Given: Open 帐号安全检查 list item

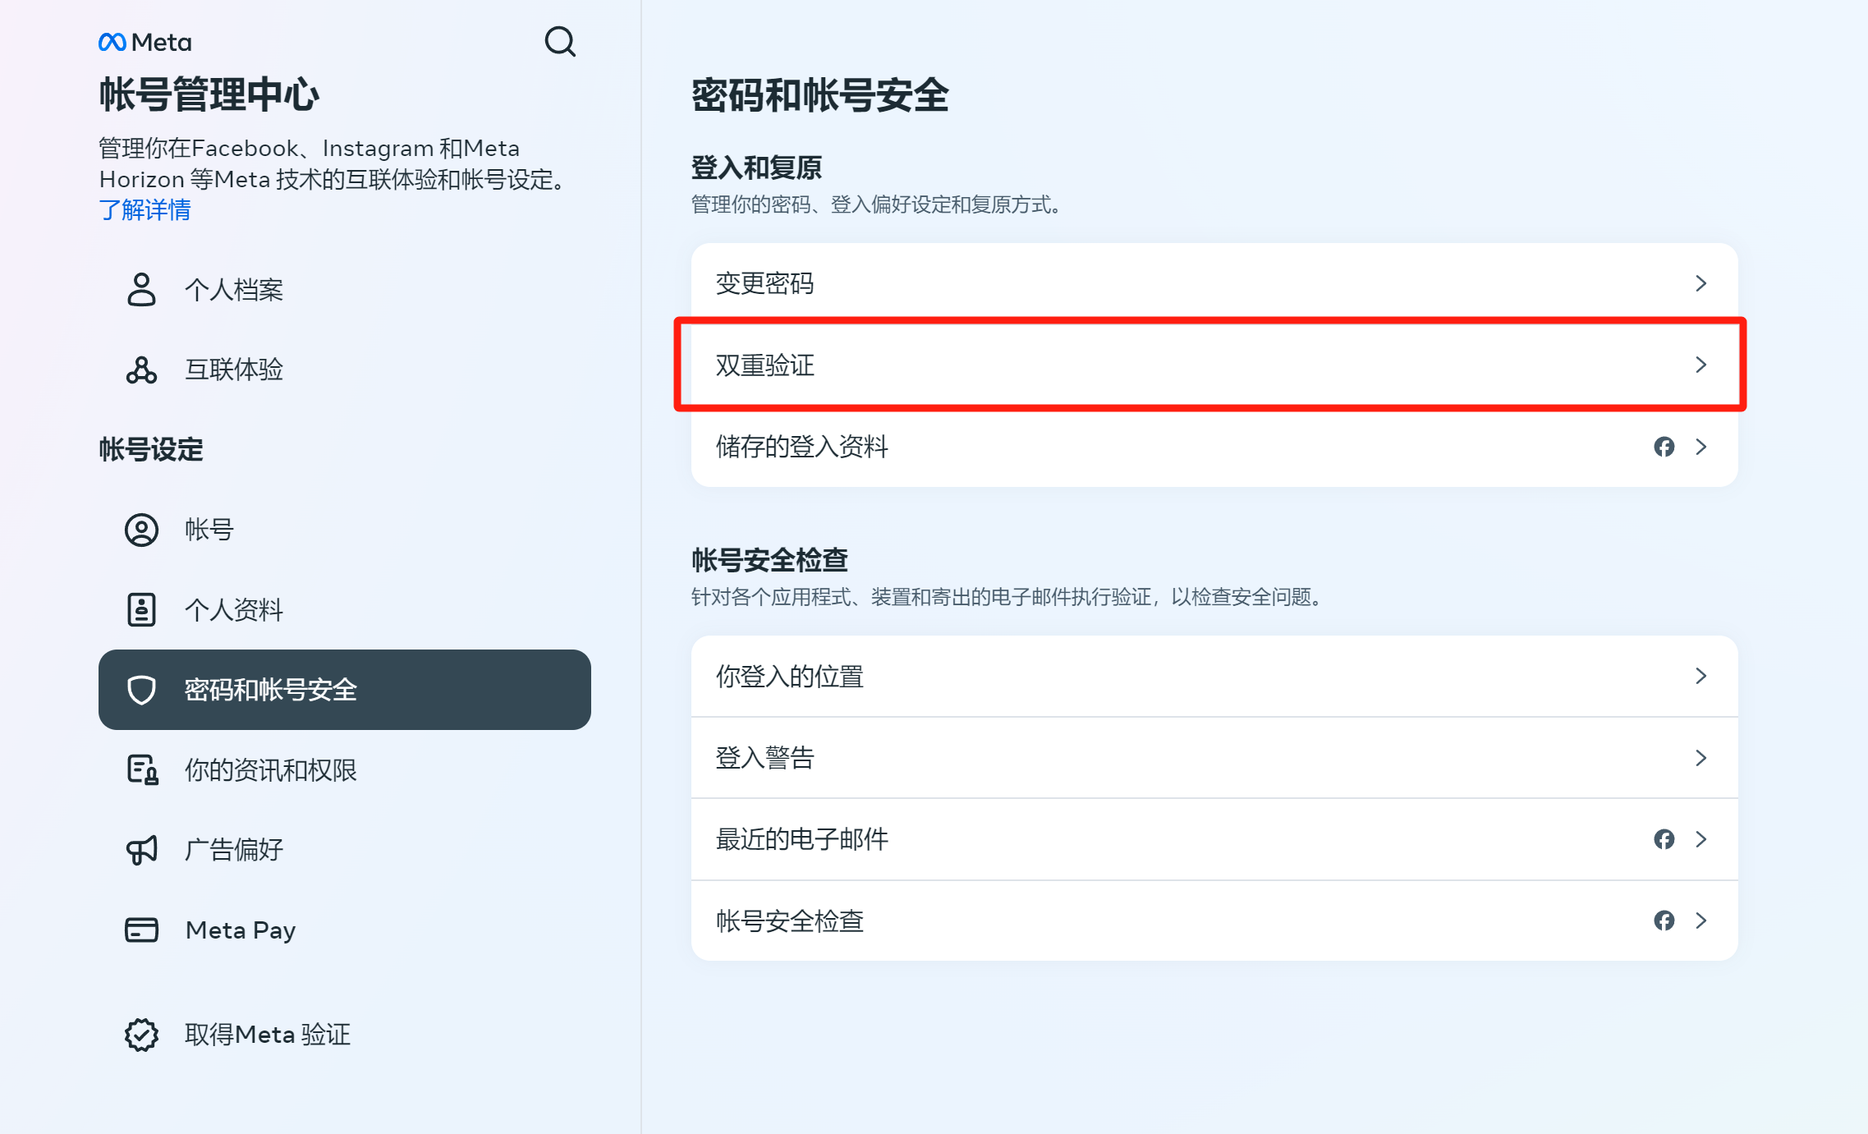Looking at the screenshot, I should pyautogui.click(x=1214, y=921).
